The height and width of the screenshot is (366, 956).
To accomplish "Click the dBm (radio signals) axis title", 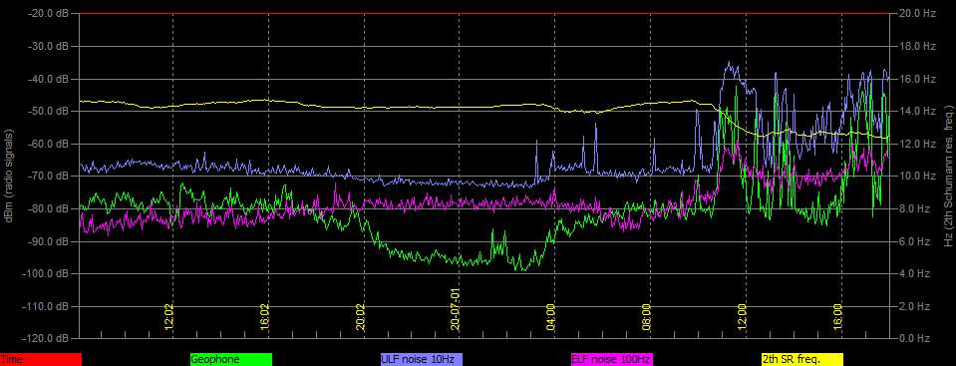I will (x=9, y=176).
